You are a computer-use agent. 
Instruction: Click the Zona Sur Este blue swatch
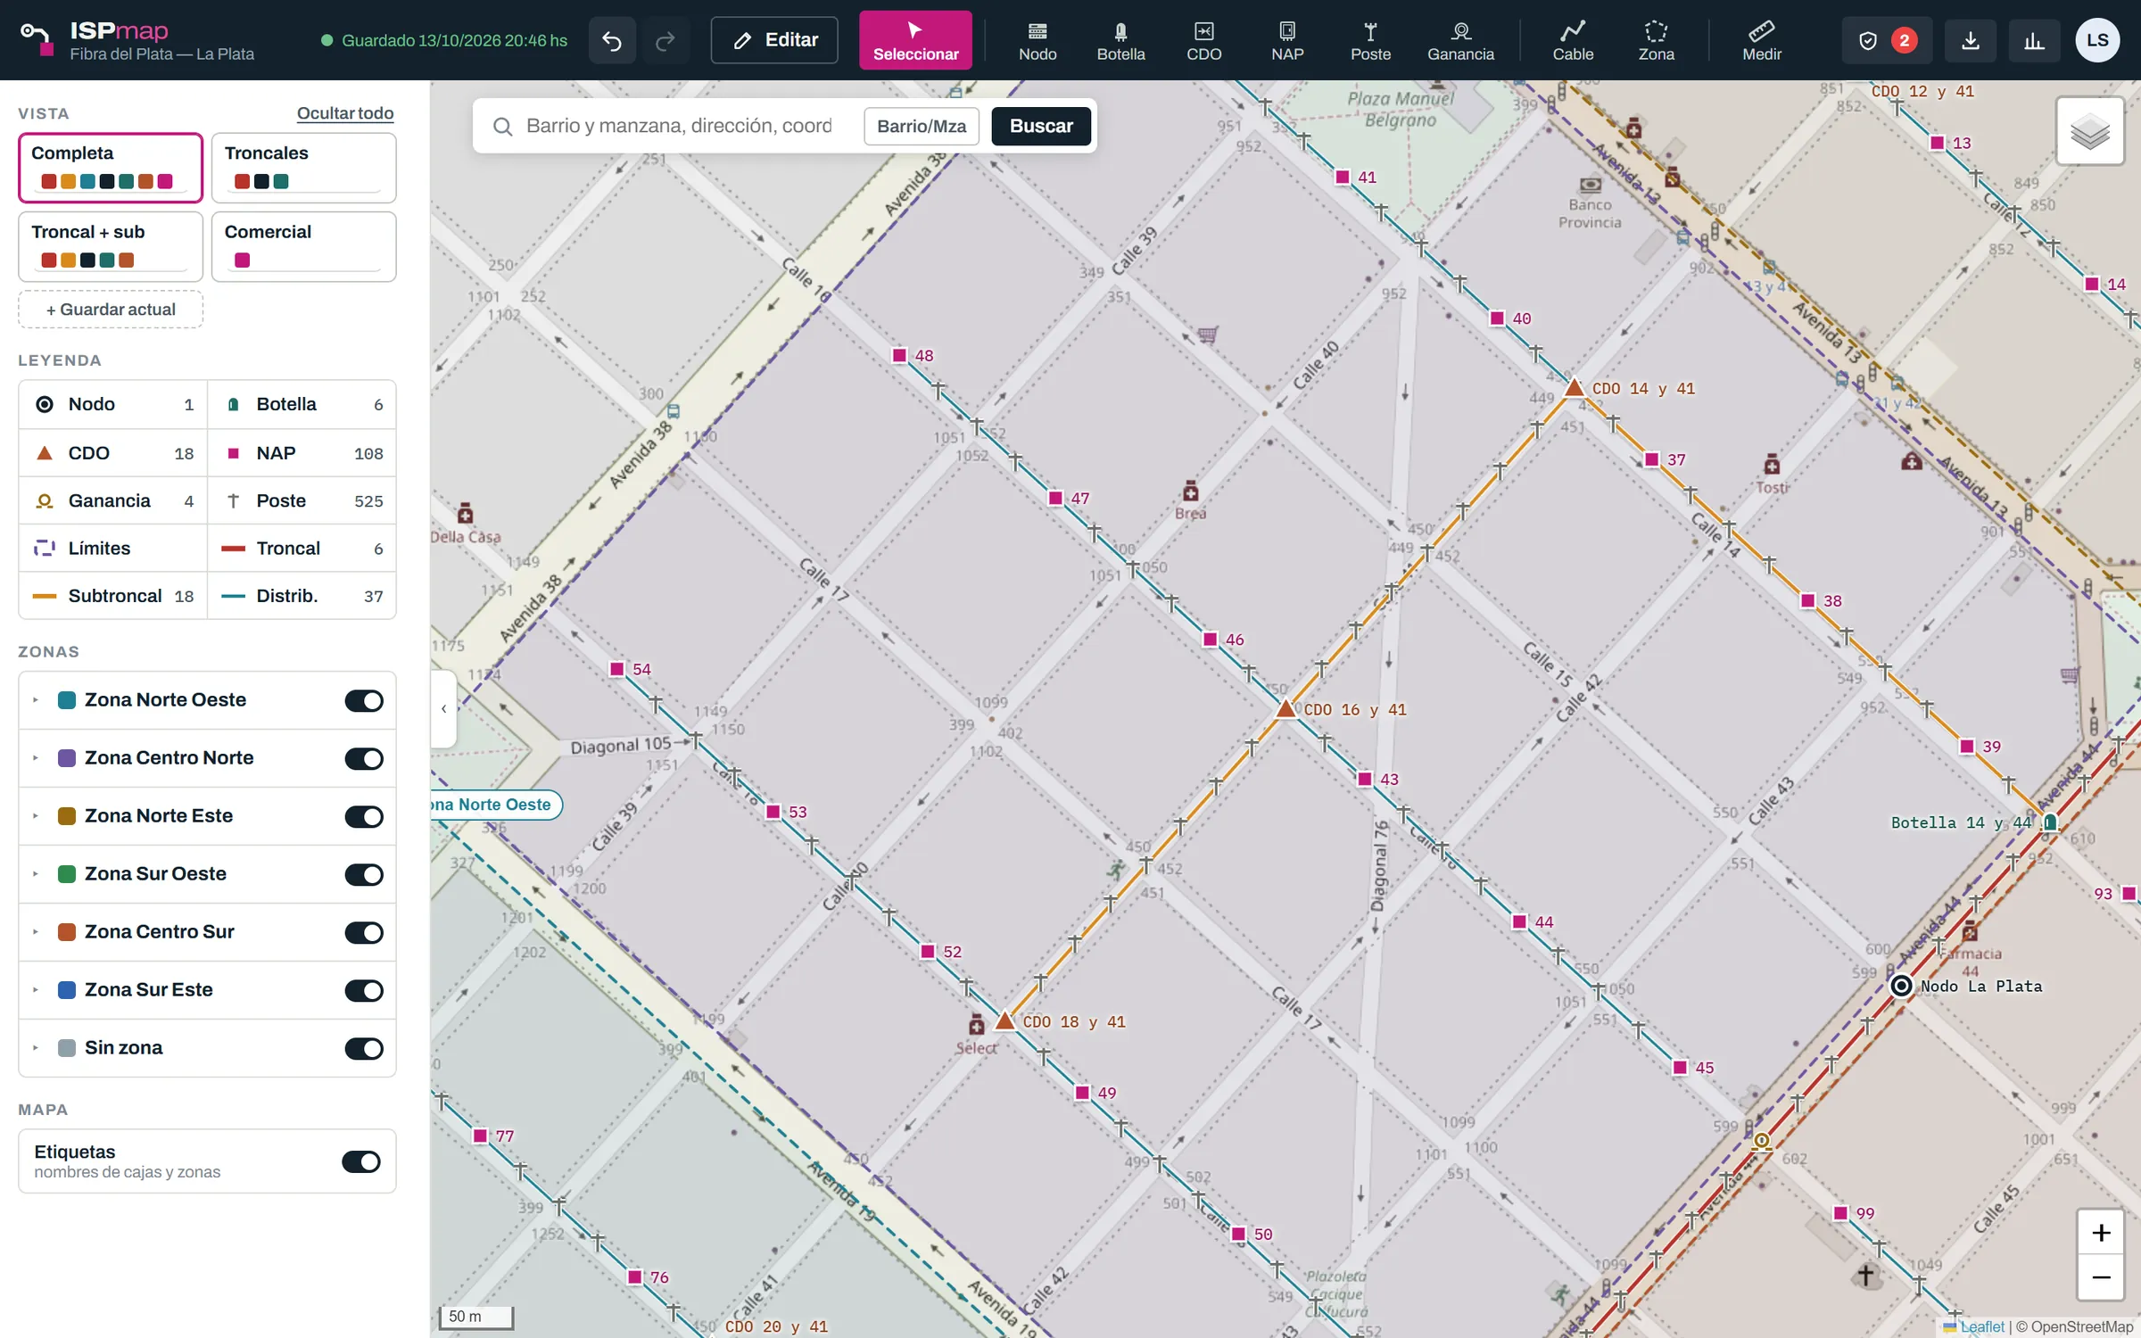tap(67, 990)
